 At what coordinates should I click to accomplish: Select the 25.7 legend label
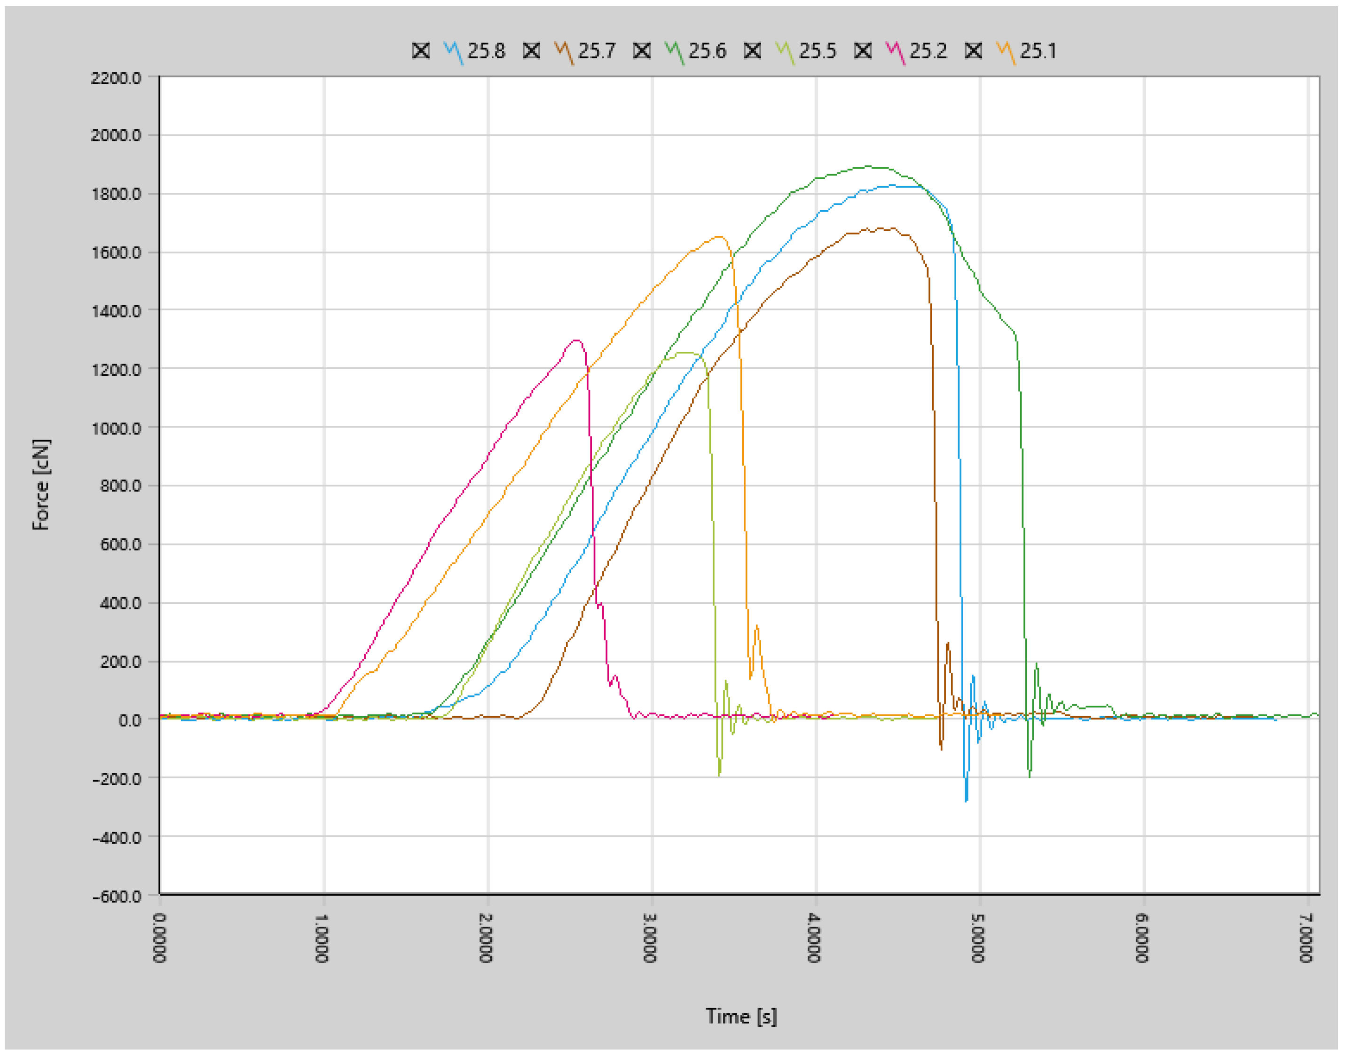pyautogui.click(x=597, y=51)
